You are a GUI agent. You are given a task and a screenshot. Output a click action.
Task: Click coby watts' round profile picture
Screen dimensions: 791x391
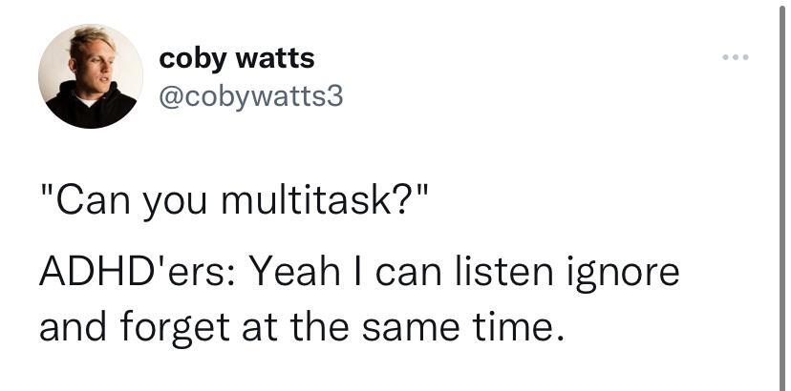(91, 76)
